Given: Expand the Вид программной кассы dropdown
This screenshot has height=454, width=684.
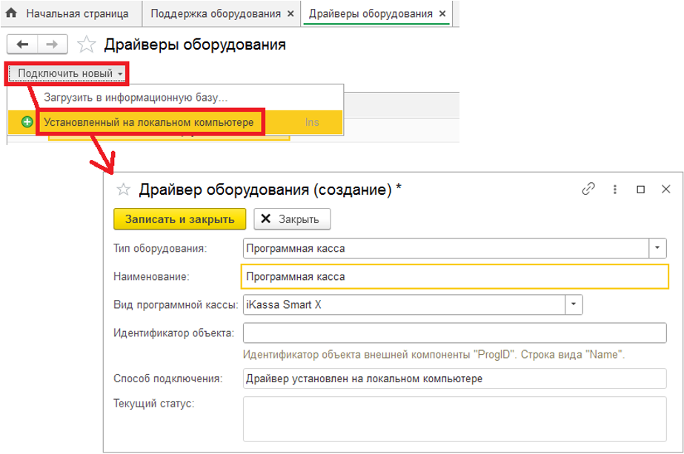Looking at the screenshot, I should (574, 304).
